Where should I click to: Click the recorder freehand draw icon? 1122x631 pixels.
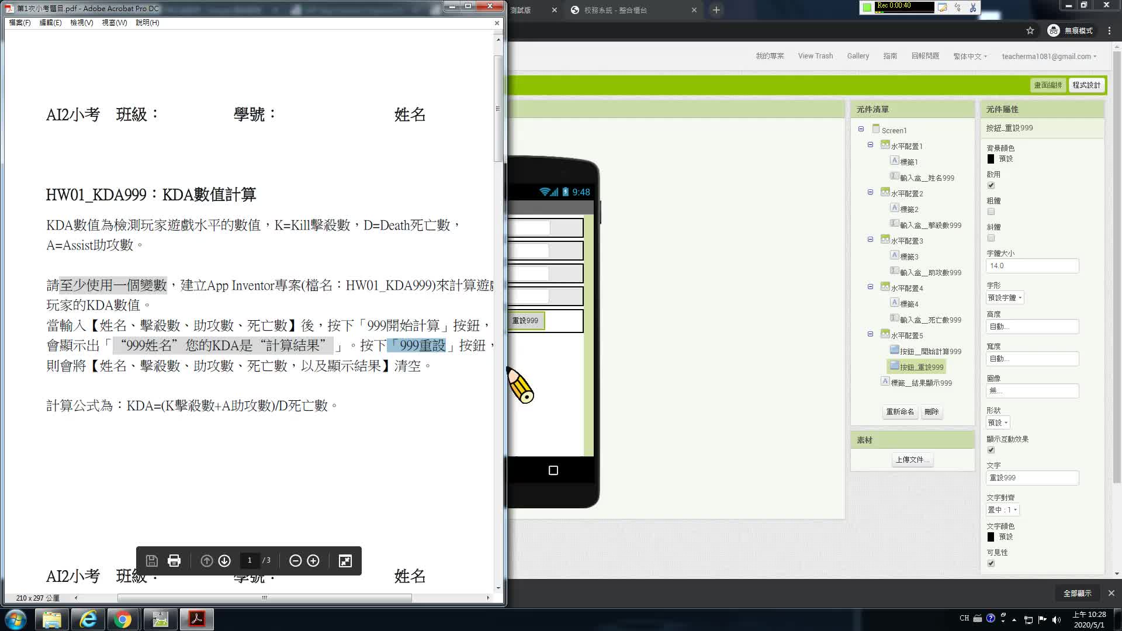click(958, 7)
